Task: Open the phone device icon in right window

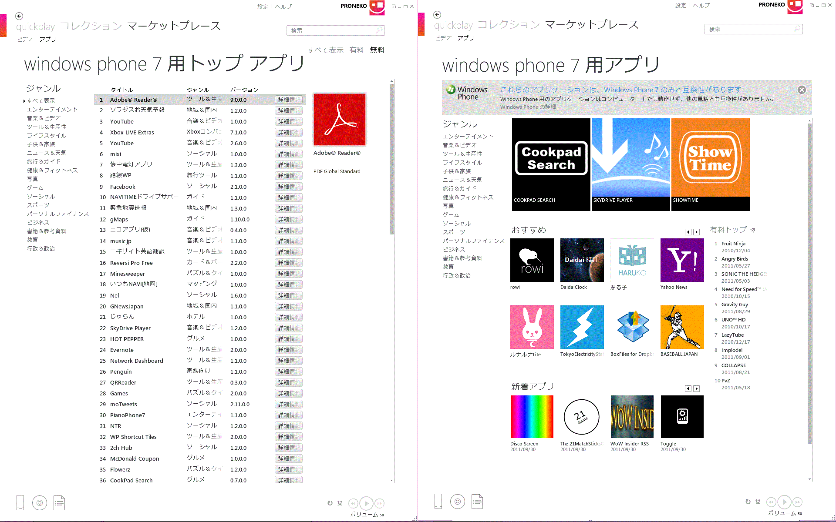Action: tap(438, 501)
